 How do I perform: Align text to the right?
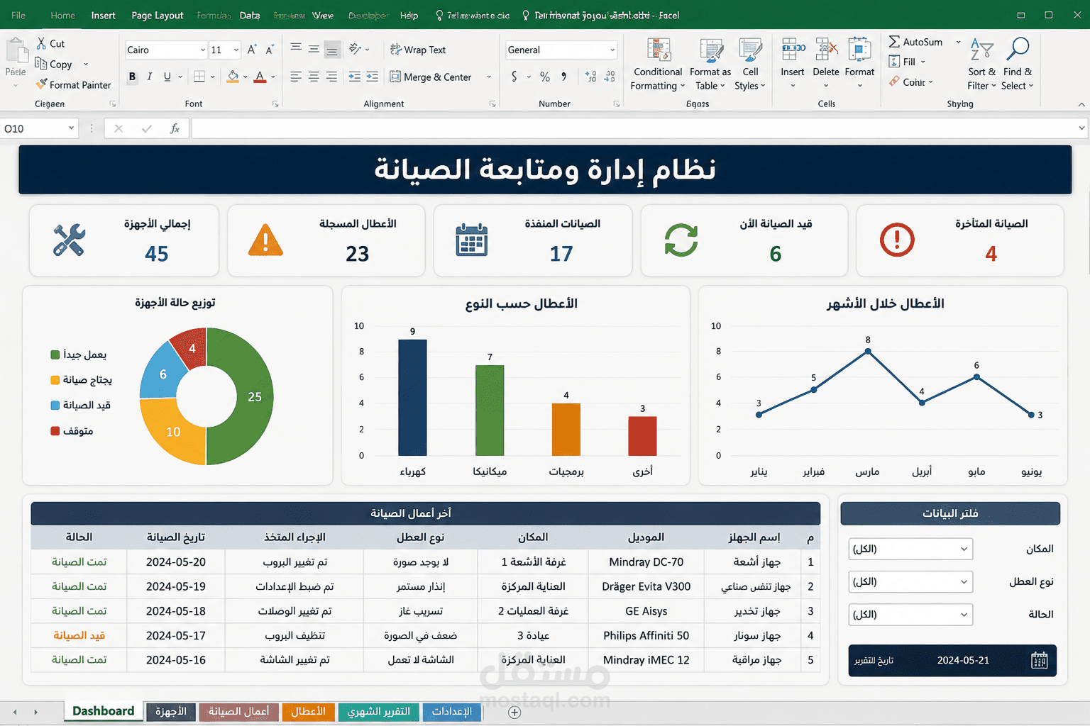(331, 77)
